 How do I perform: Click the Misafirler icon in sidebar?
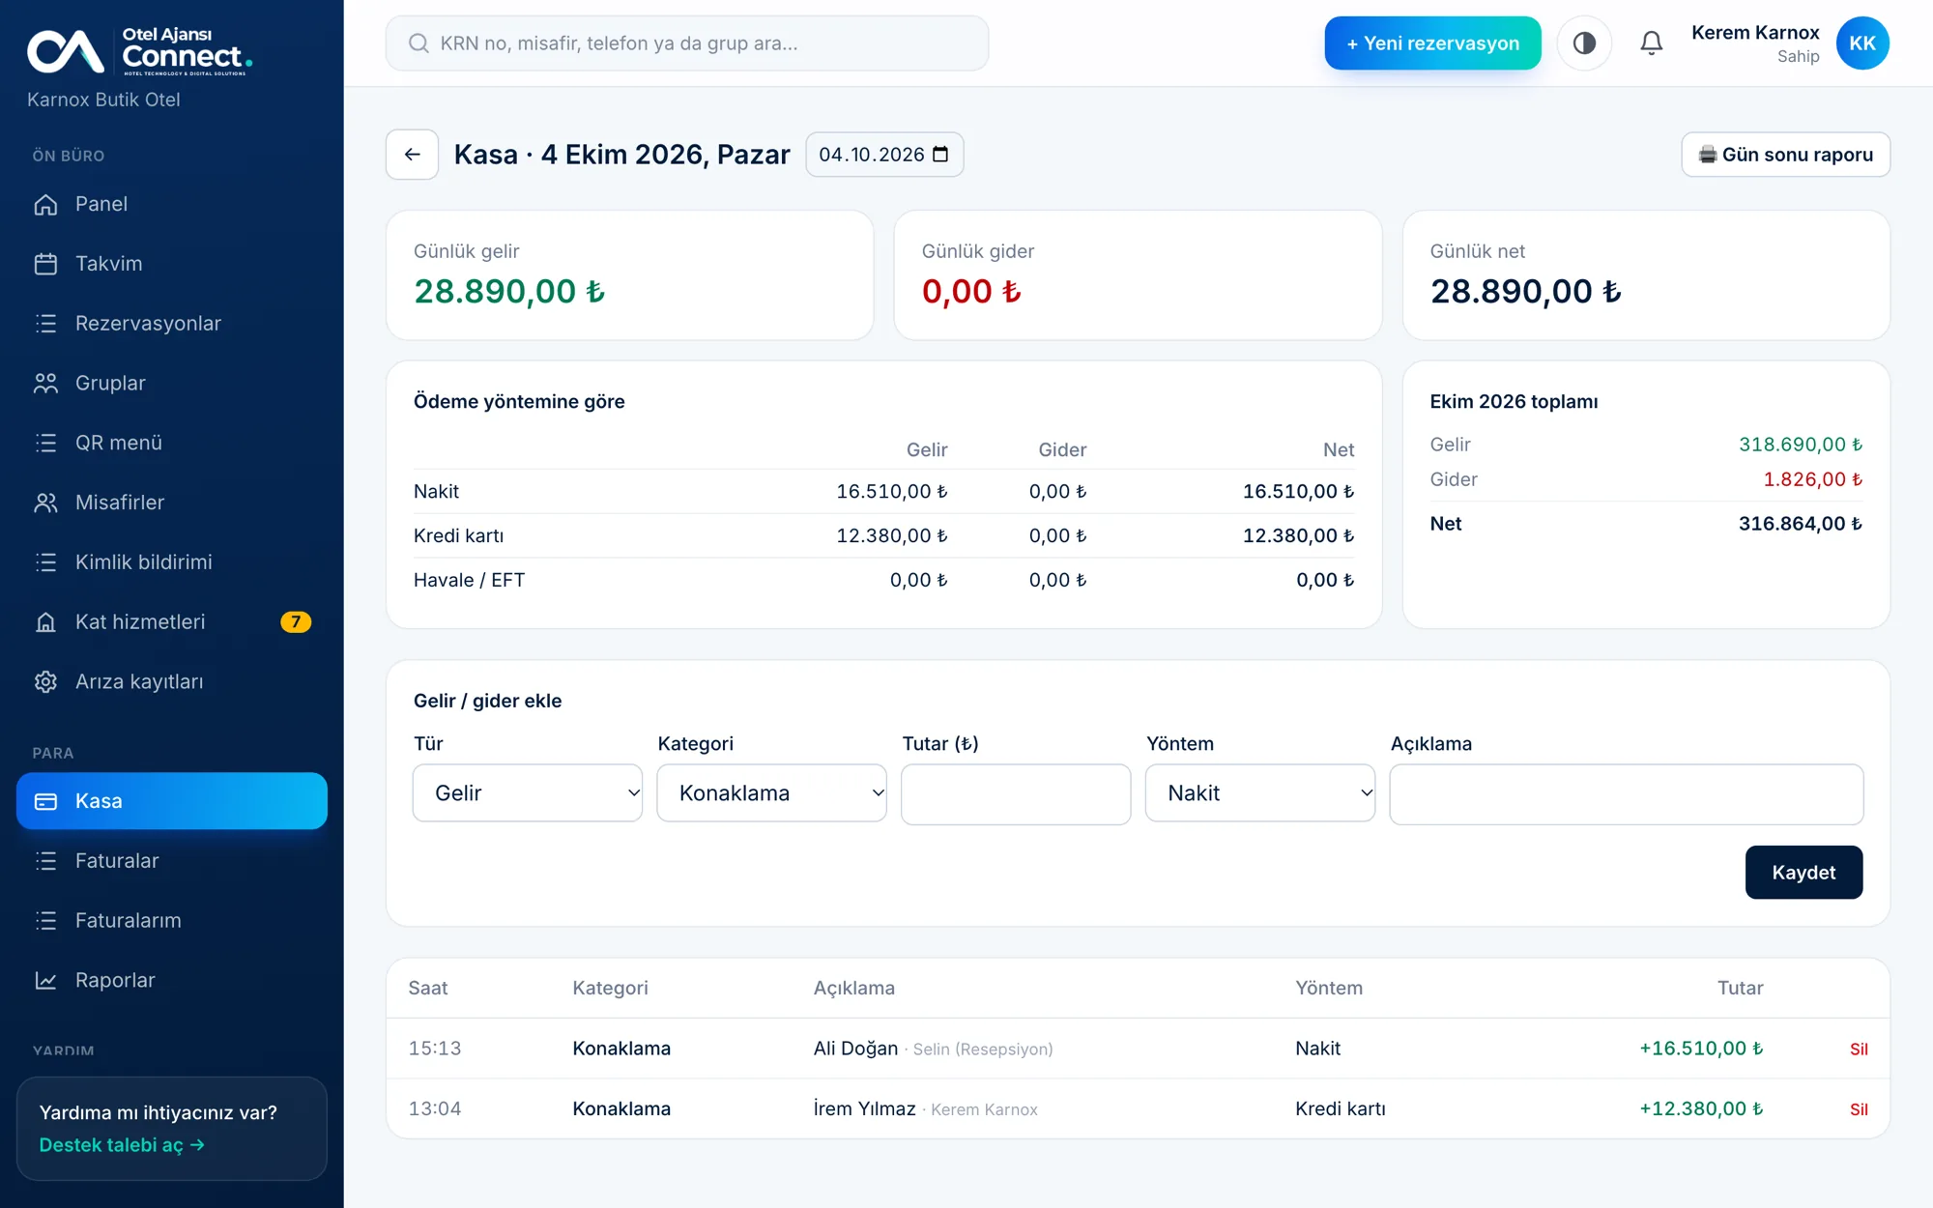[45, 503]
